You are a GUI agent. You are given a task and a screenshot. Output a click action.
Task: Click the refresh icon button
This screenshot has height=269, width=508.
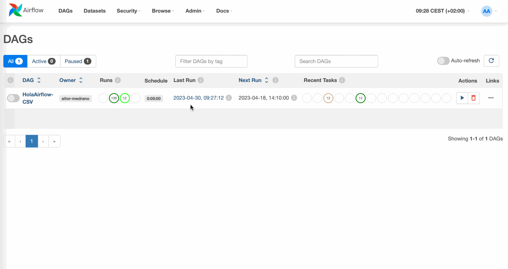point(491,61)
